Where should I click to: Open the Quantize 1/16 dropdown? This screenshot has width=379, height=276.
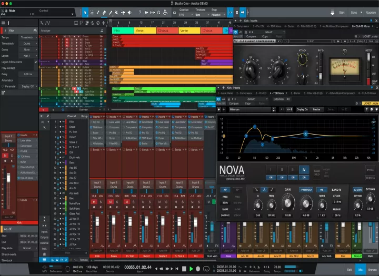[186, 15]
